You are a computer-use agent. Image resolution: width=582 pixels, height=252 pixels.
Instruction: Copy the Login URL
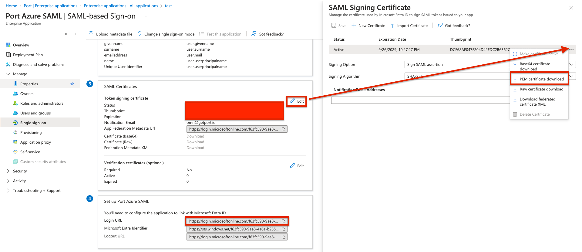click(x=284, y=221)
